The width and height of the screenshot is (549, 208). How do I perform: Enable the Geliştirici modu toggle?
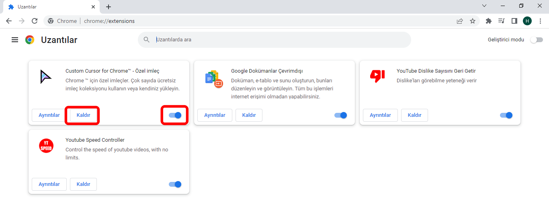pyautogui.click(x=537, y=40)
